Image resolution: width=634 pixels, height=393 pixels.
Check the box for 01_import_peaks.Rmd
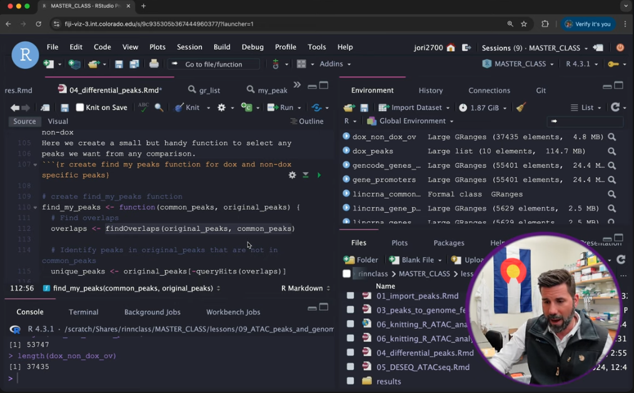coord(350,296)
